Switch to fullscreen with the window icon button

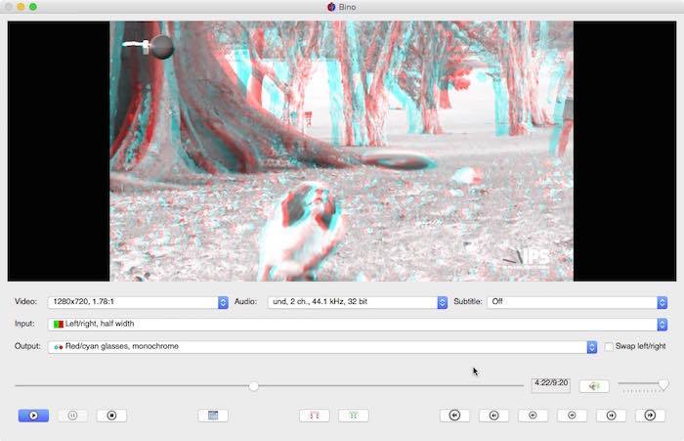(213, 416)
